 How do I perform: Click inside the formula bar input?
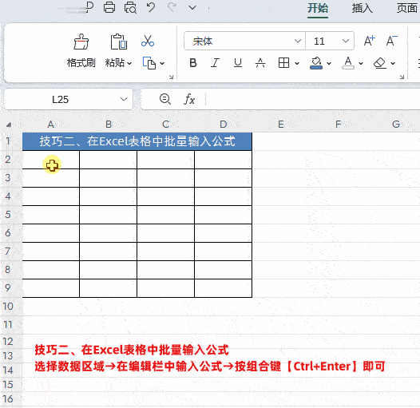click(x=313, y=99)
